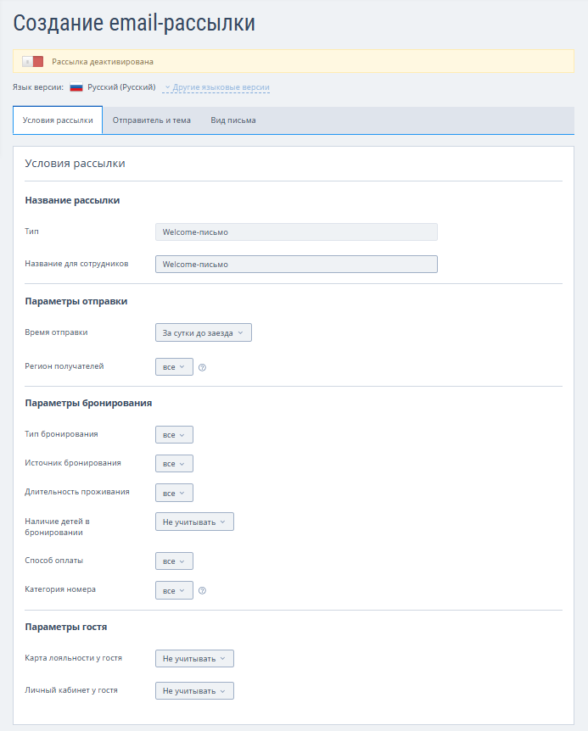588x731 pixels.
Task: Open the Наличие детей в бронировании dropdown
Action: 194,522
